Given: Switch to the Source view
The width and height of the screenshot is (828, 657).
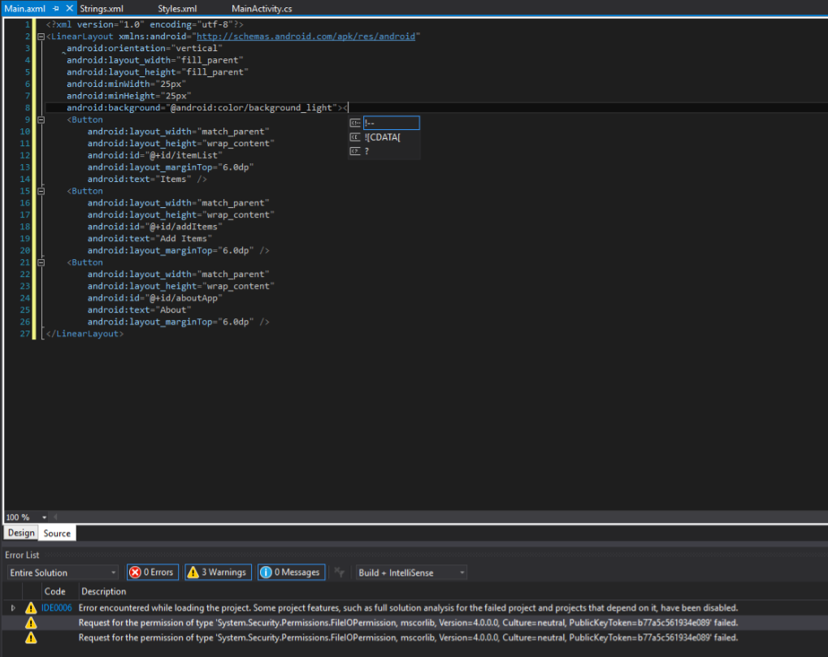Looking at the screenshot, I should pyautogui.click(x=57, y=534).
